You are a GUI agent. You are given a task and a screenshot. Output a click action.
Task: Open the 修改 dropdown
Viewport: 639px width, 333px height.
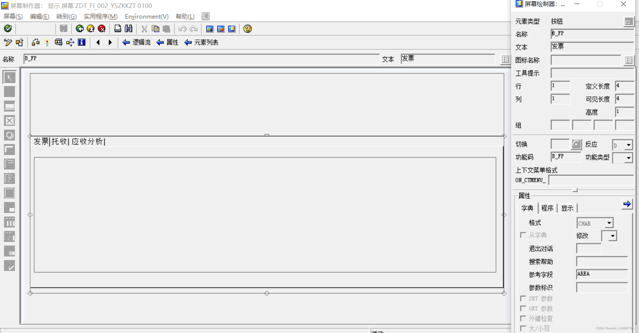pos(613,236)
